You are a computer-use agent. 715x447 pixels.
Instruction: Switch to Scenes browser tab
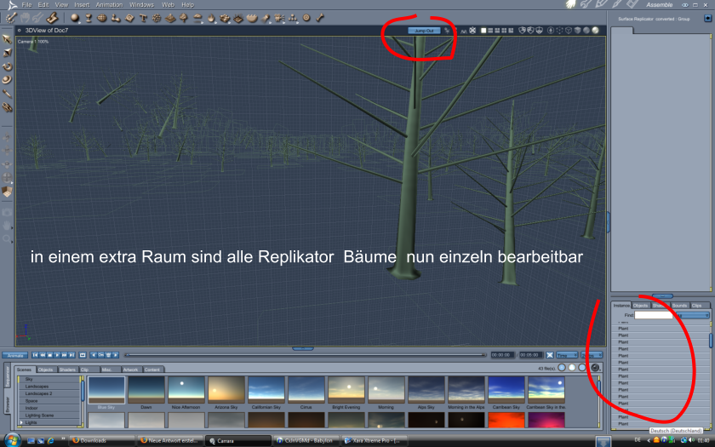24,370
